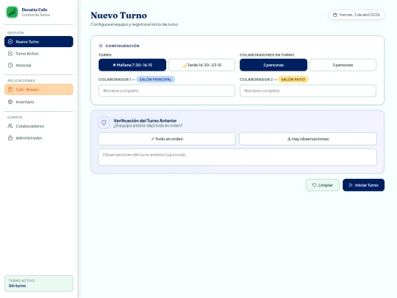Open Nuevo Turno in the sidebar
Viewport: 397px width, 298px height.
tap(39, 41)
